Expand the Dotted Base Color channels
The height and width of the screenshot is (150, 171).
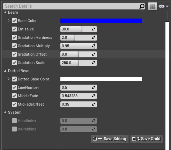tap(8, 79)
